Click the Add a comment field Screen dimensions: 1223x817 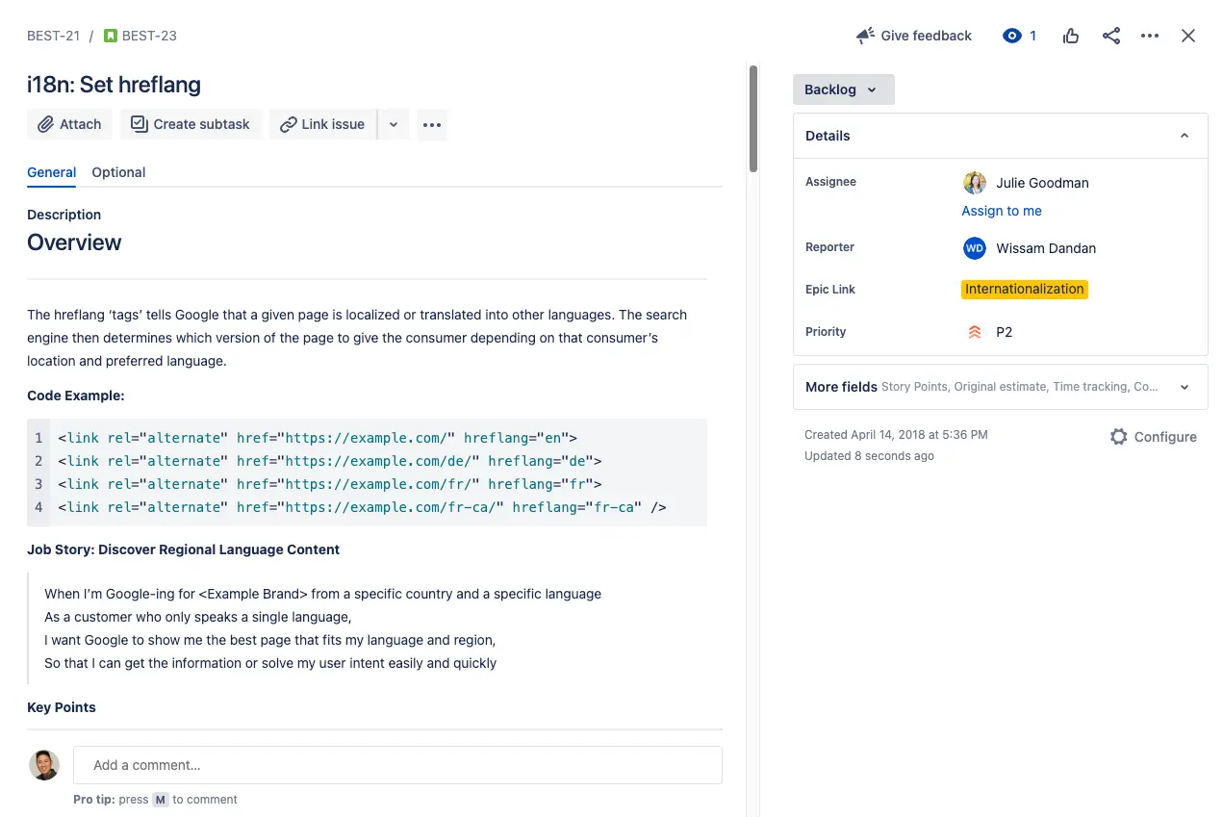pyautogui.click(x=397, y=765)
